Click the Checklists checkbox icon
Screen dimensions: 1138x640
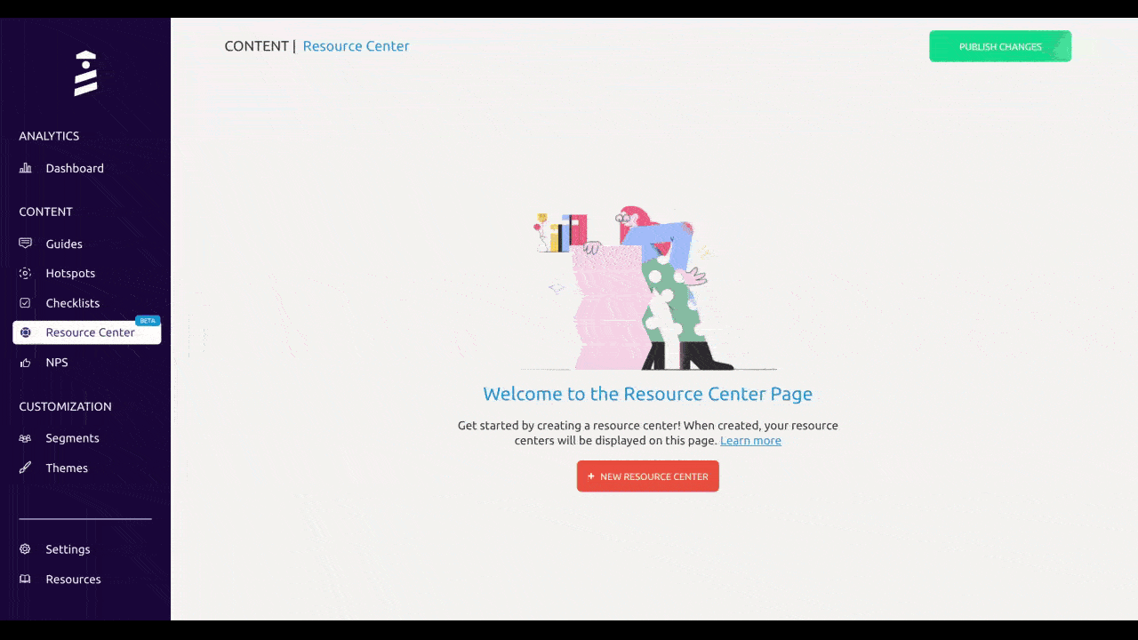coord(26,303)
